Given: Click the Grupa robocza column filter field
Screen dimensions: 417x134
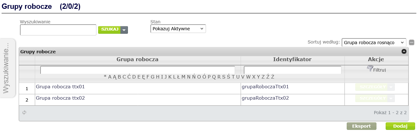Looking at the screenshot, I should coord(137,70).
